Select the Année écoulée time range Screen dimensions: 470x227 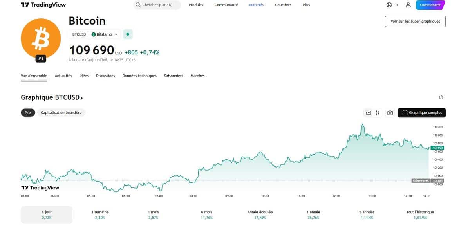pos(260,214)
